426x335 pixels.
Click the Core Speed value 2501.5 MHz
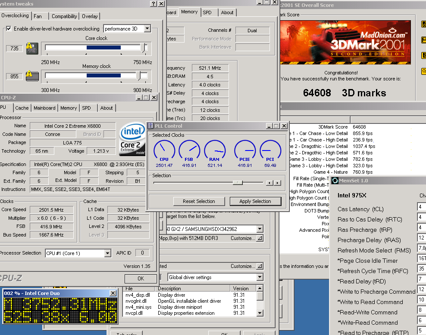pos(51,210)
